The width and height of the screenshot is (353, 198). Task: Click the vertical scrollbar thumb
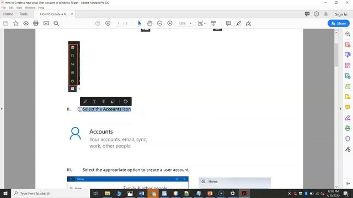tap(336, 55)
